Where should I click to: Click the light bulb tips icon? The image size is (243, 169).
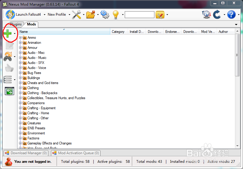tap(116, 15)
